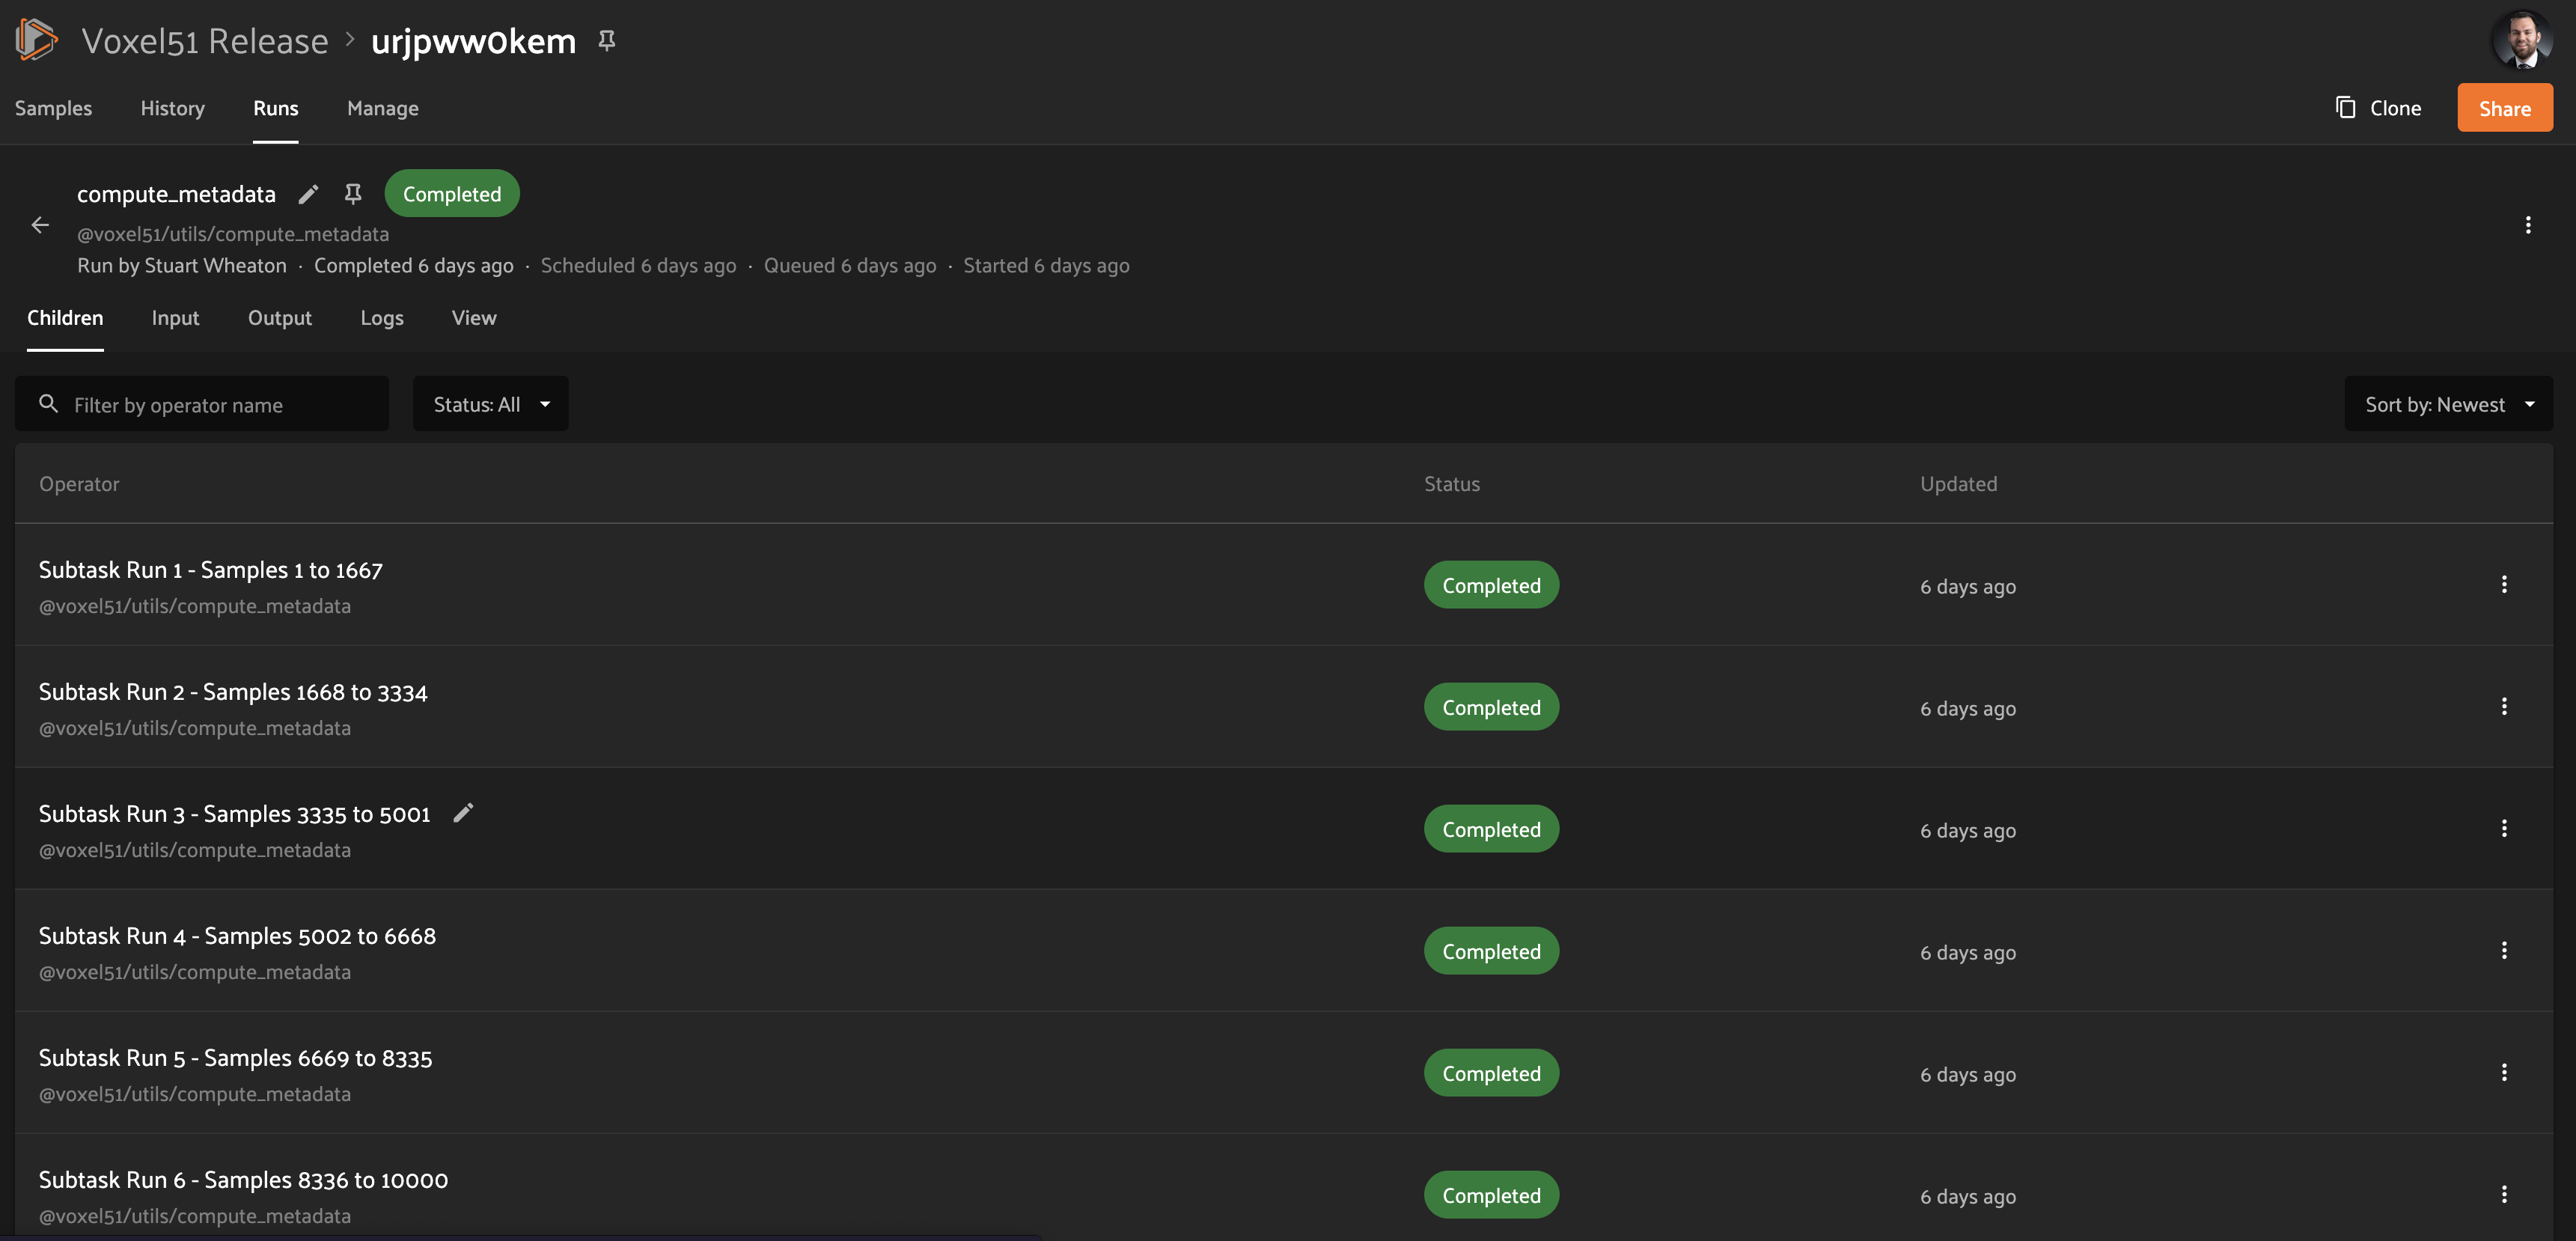Open the Manage tab
The height and width of the screenshot is (1241, 2576).
coord(383,108)
